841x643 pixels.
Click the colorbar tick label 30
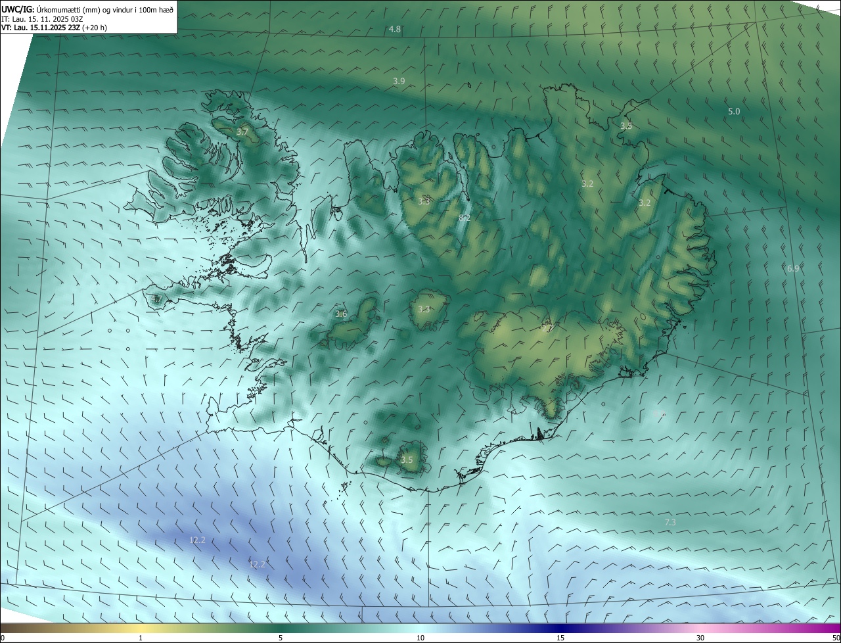(700, 638)
